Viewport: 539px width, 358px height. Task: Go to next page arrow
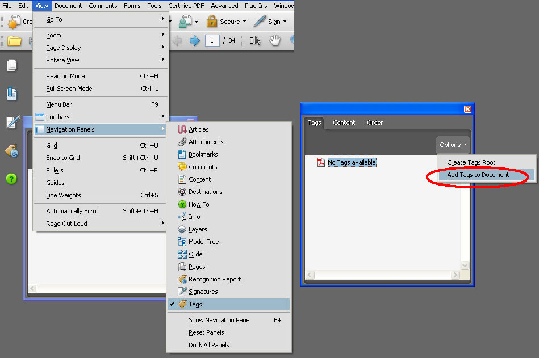pyautogui.click(x=195, y=40)
